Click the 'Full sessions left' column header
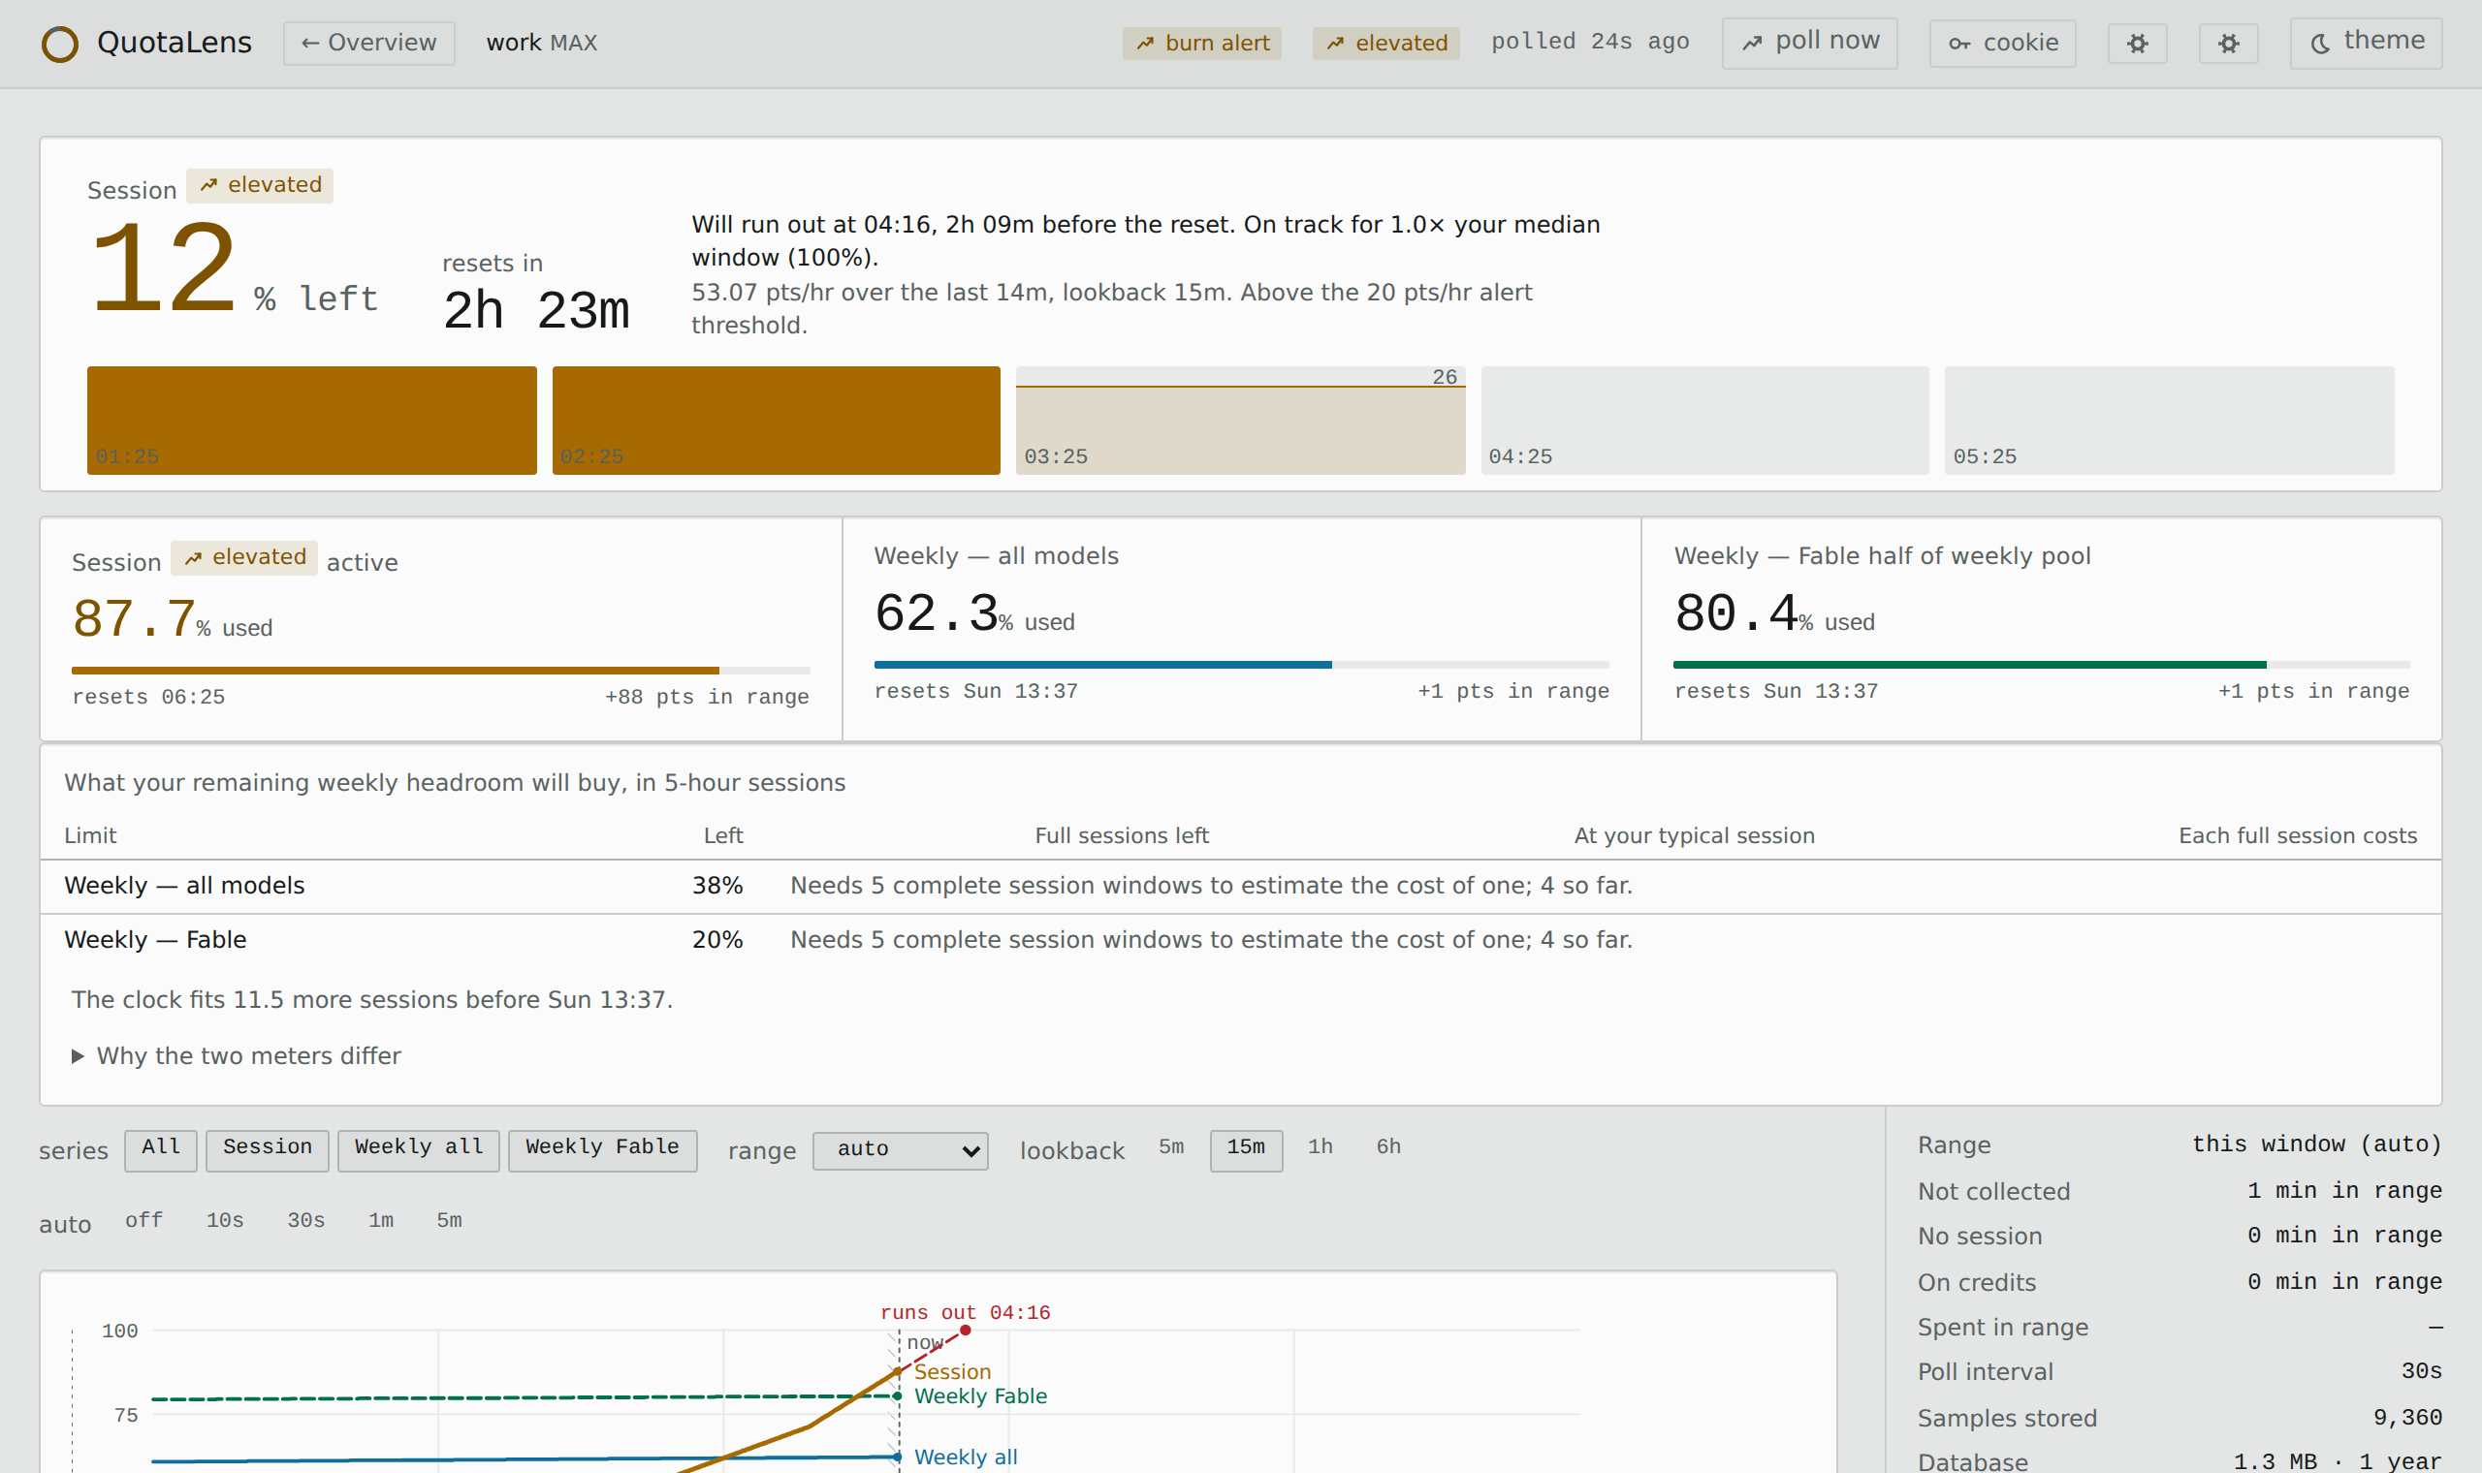Image resolution: width=2482 pixels, height=1473 pixels. (1122, 836)
